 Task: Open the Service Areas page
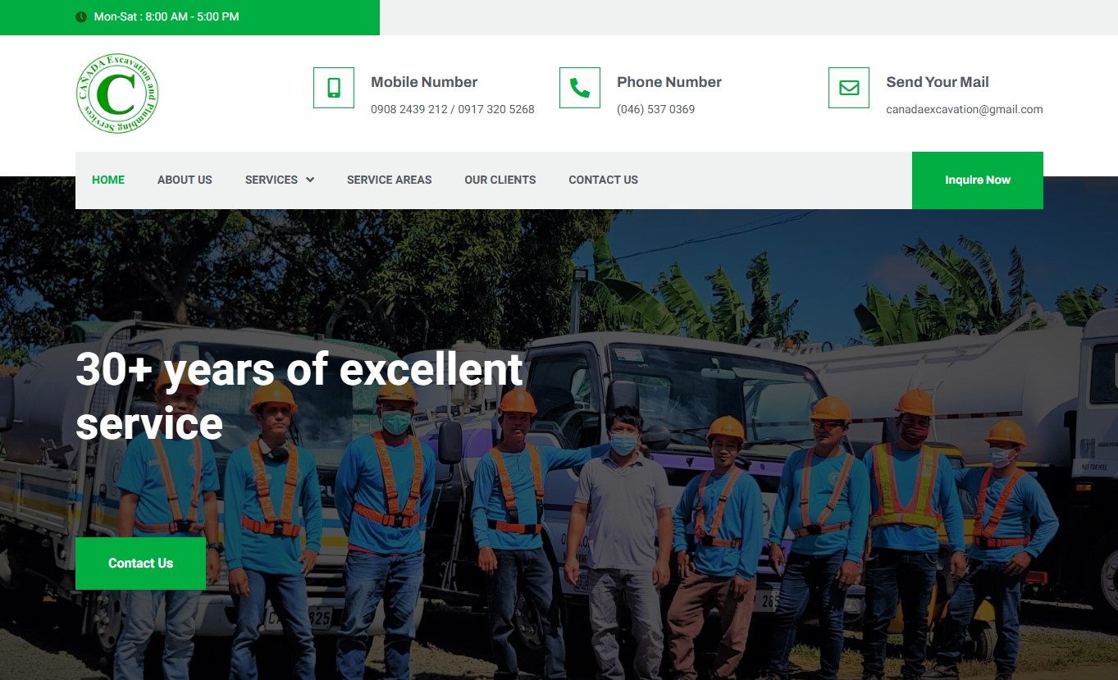pyautogui.click(x=389, y=180)
